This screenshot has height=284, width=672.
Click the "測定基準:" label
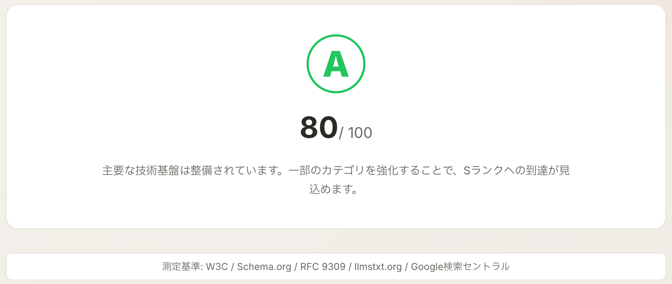tap(182, 267)
